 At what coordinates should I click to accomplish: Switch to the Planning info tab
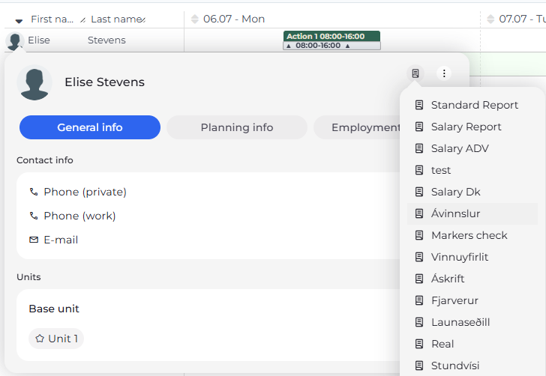coord(237,127)
